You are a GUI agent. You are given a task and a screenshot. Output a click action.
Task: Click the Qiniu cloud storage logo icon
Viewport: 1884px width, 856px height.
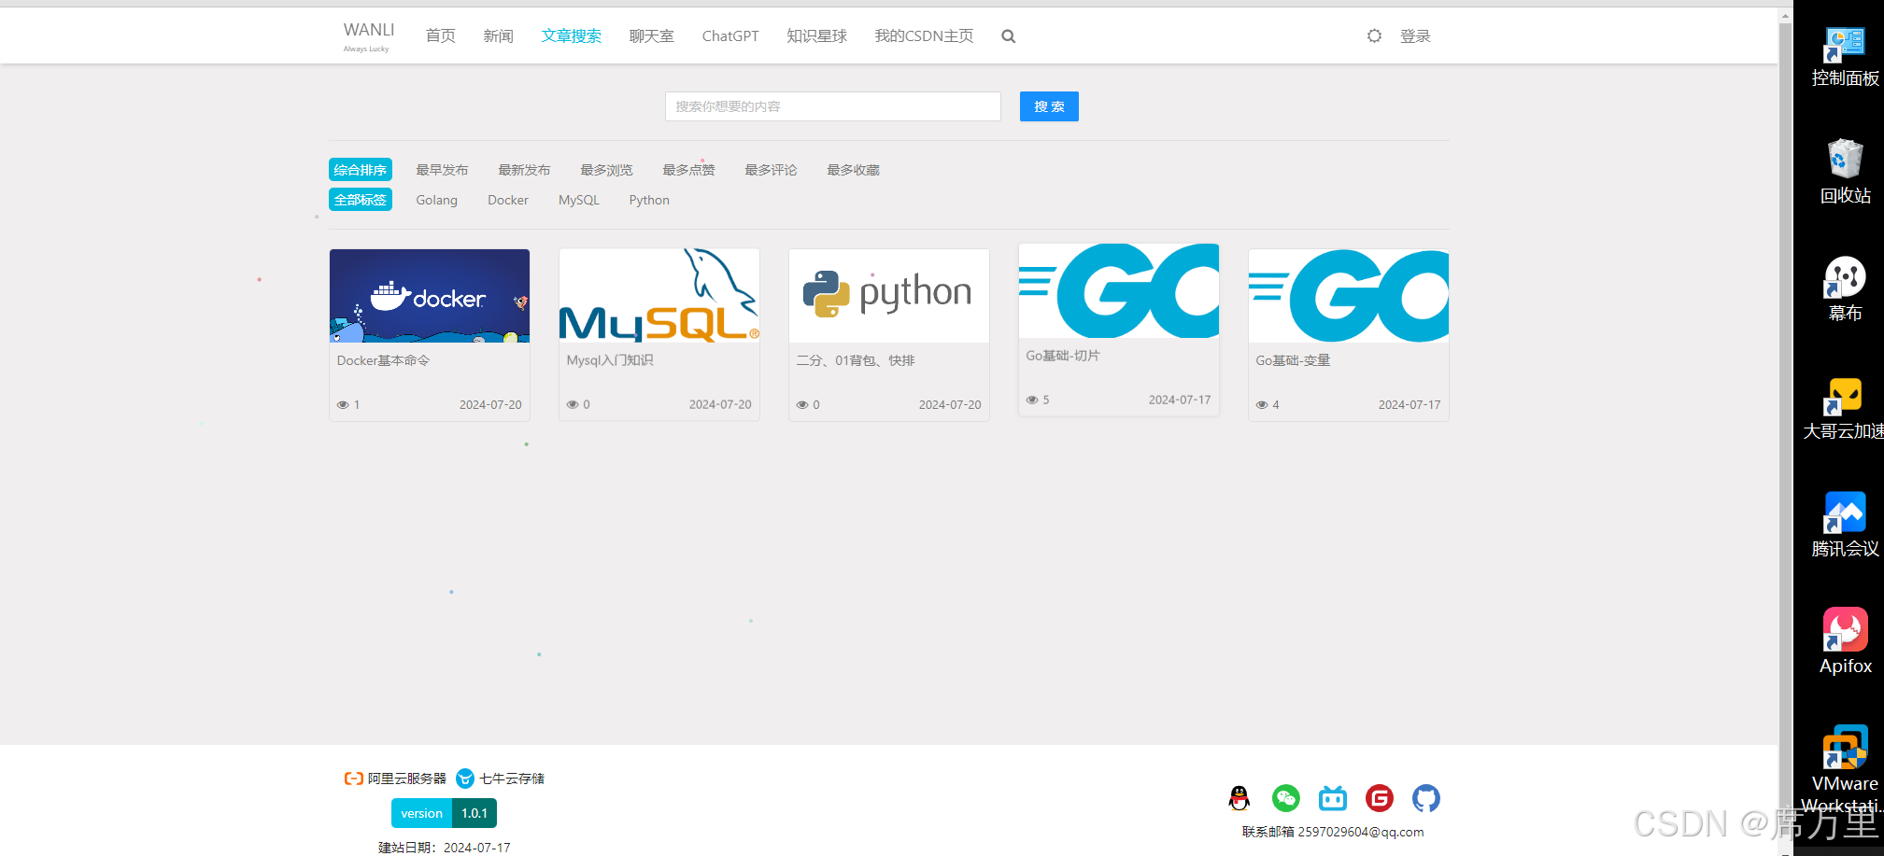465,779
